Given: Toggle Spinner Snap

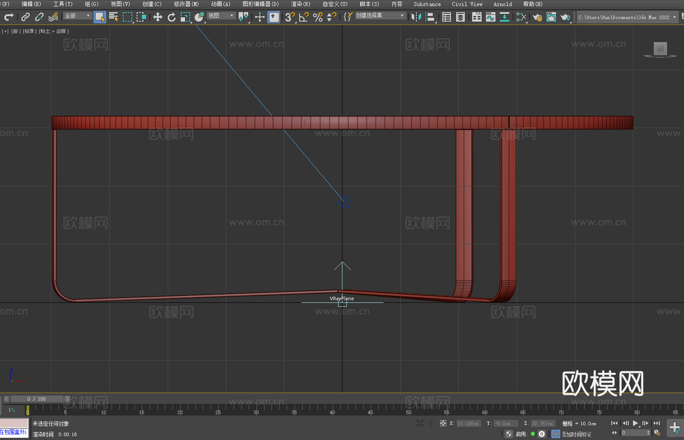Looking at the screenshot, I should pos(332,17).
